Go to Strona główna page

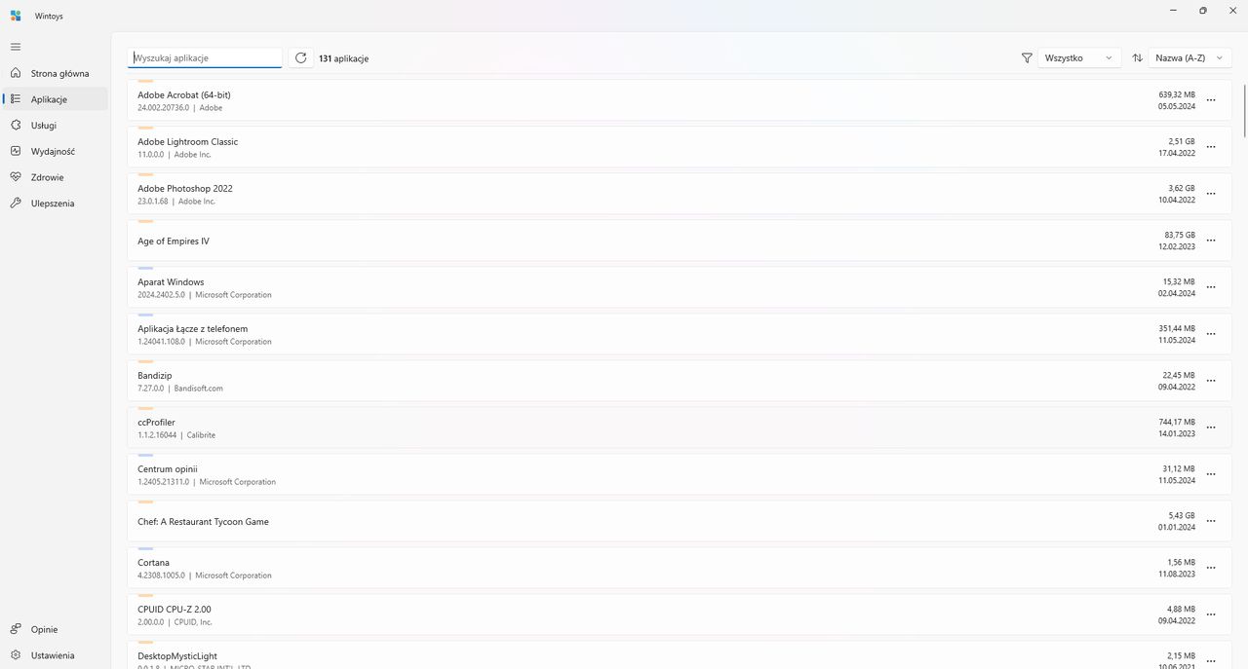tap(56, 73)
